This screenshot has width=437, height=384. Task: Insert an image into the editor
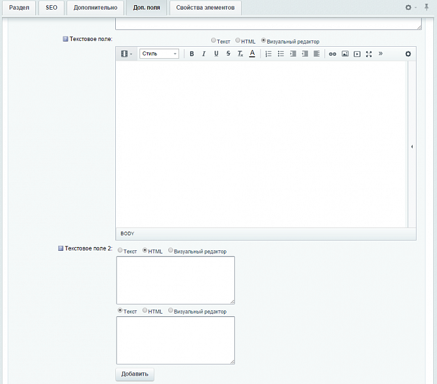point(345,54)
